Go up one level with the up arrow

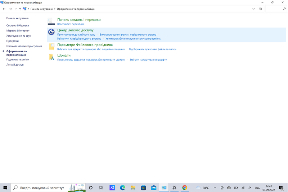coord(20,9)
